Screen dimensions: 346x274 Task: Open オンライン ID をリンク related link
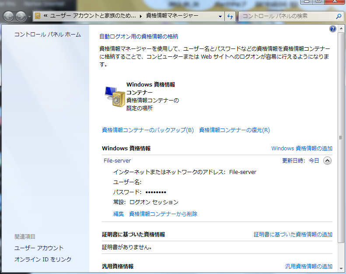tap(43, 259)
